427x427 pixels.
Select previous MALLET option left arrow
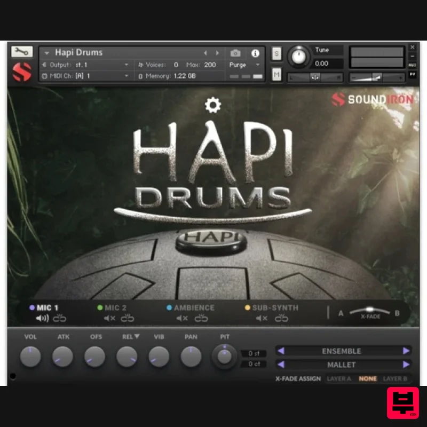[281, 365]
